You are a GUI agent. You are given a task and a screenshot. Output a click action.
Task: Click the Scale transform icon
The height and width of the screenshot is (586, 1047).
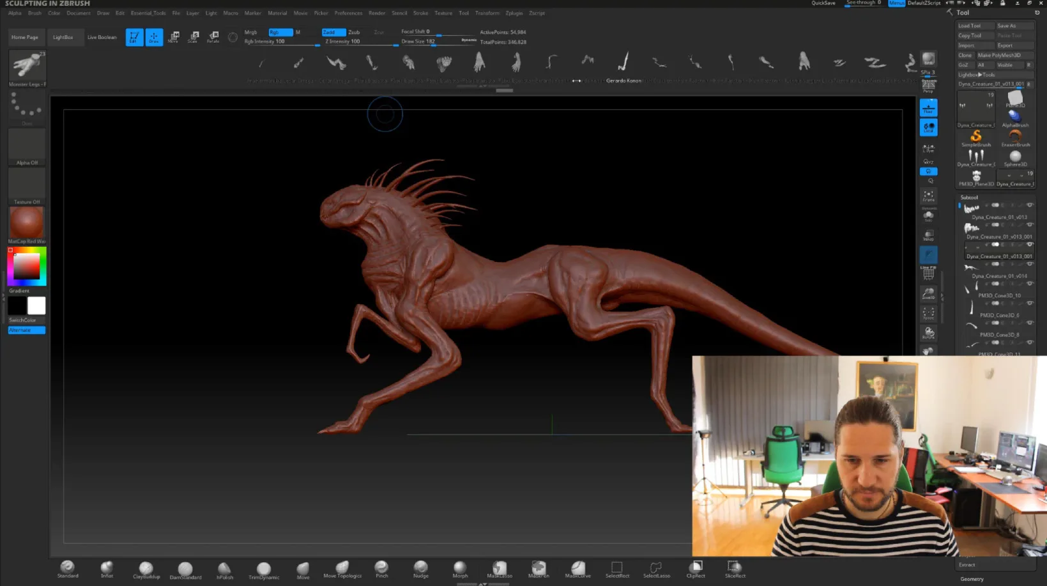click(193, 37)
